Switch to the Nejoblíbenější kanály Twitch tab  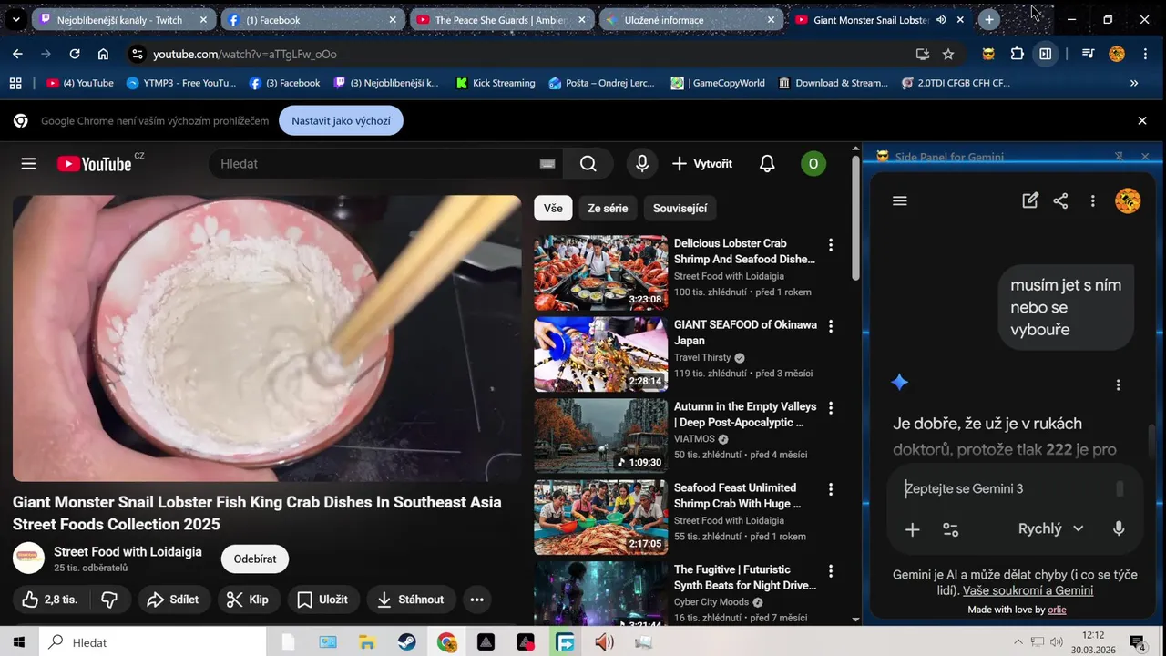coord(123,20)
